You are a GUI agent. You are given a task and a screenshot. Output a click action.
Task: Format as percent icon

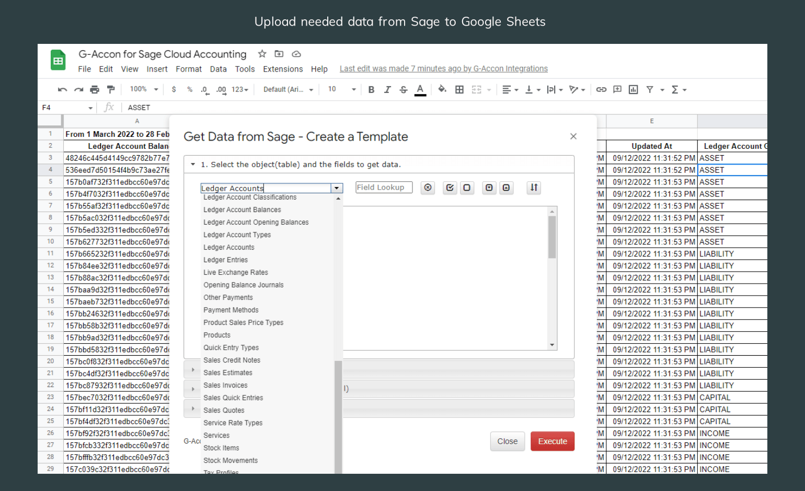tap(190, 90)
